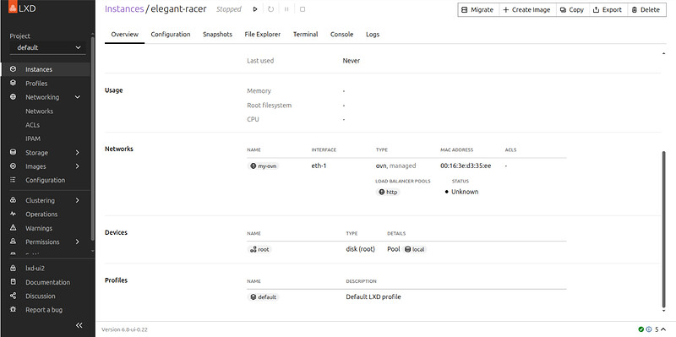Switch to the File Explorer tab
The height and width of the screenshot is (337, 676).
263,35
